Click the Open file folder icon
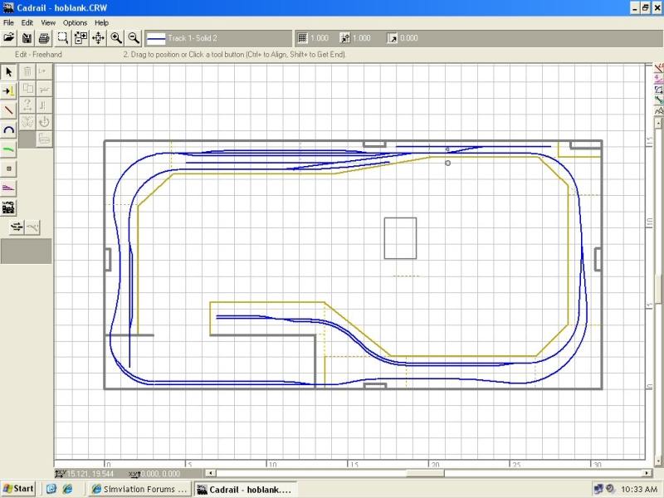664x498 pixels. click(x=9, y=38)
